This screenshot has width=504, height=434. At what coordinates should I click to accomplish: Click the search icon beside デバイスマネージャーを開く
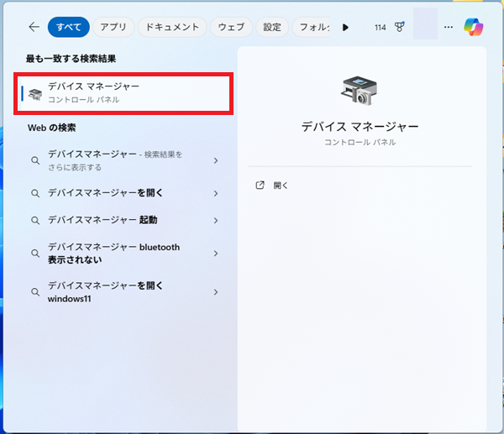click(x=35, y=193)
